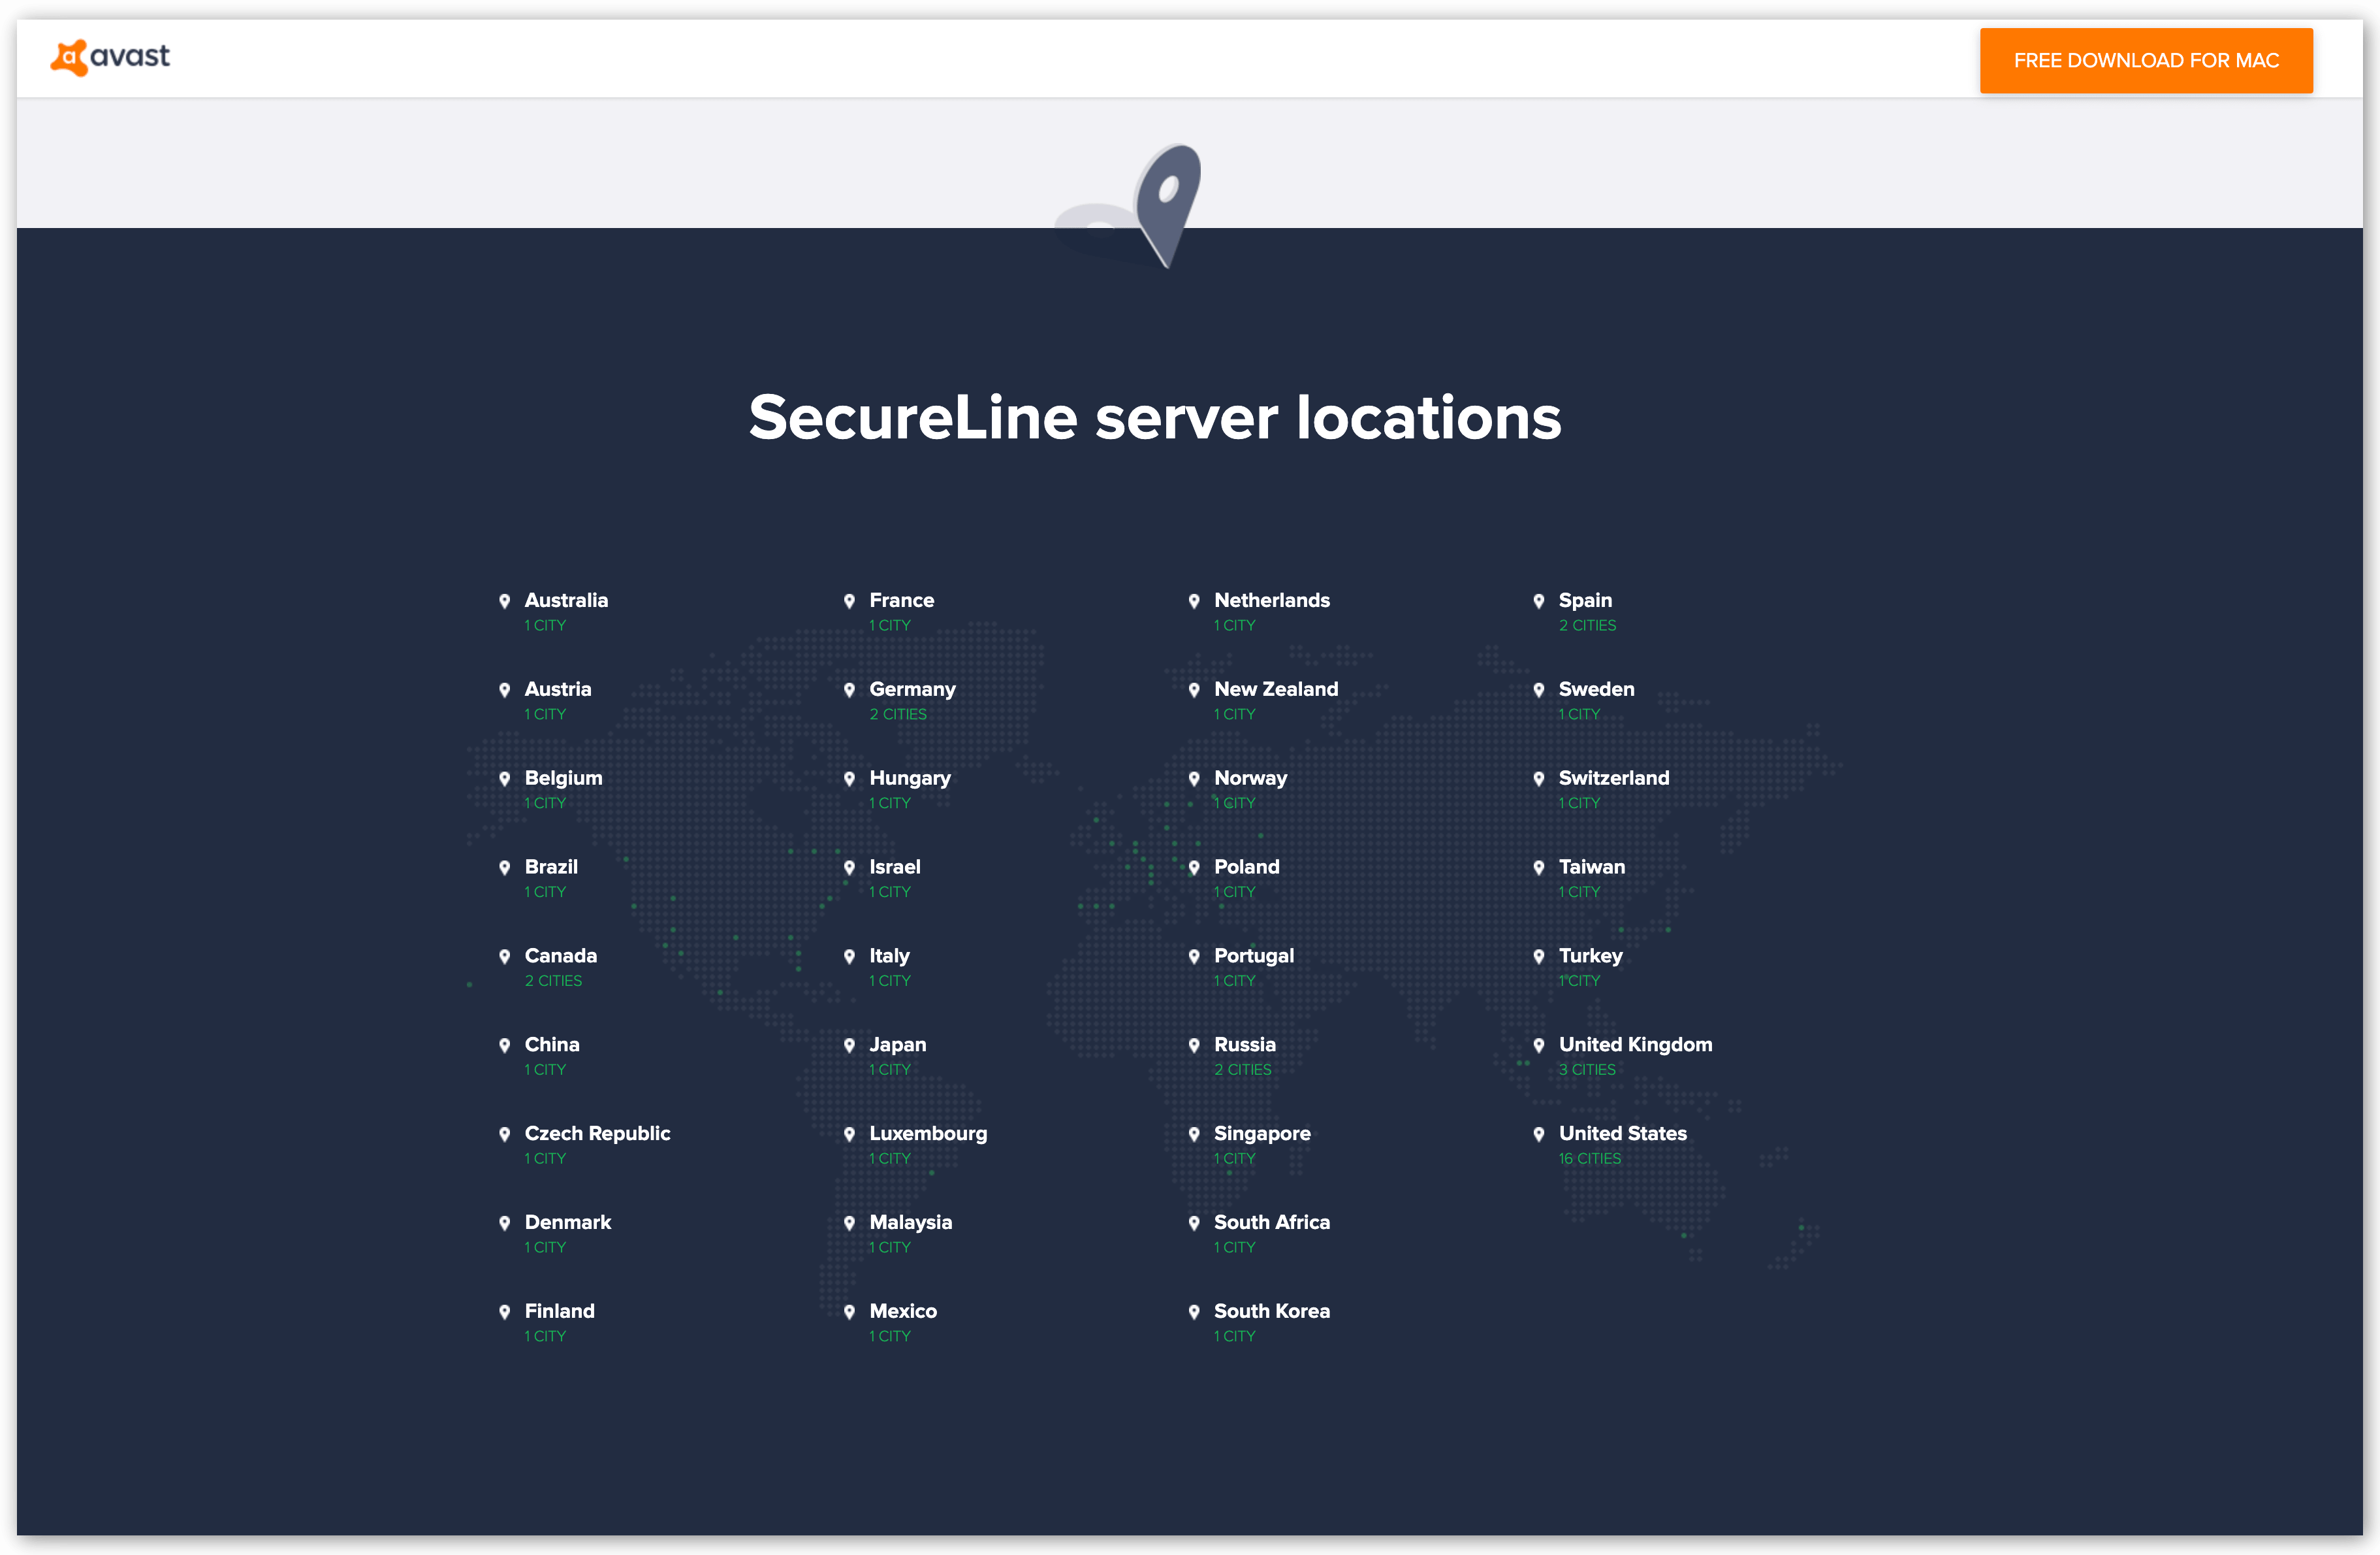Click the Switzerland country name
Screen dimensions: 2380x1555
pyautogui.click(x=1613, y=779)
